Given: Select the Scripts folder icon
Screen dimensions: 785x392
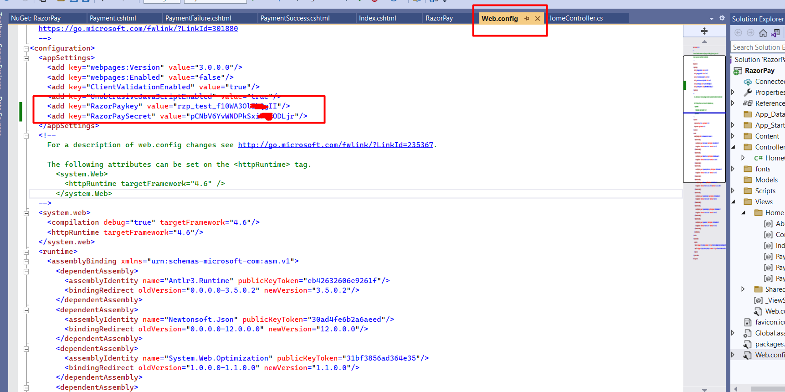Looking at the screenshot, I should pos(748,191).
